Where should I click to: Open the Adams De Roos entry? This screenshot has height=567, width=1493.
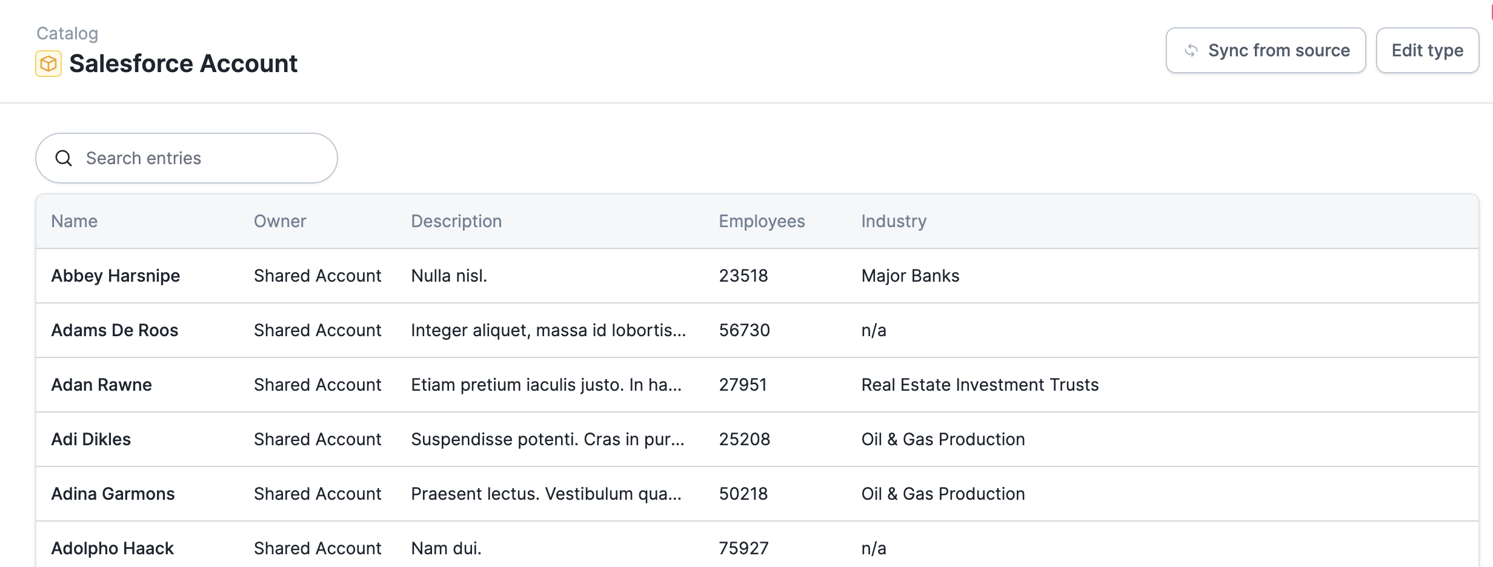tap(115, 330)
